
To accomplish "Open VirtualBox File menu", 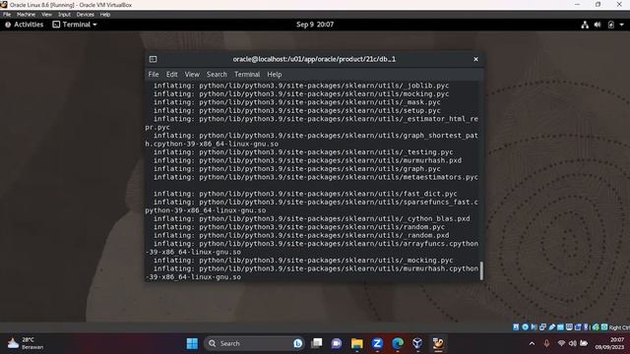I will (7, 15).
